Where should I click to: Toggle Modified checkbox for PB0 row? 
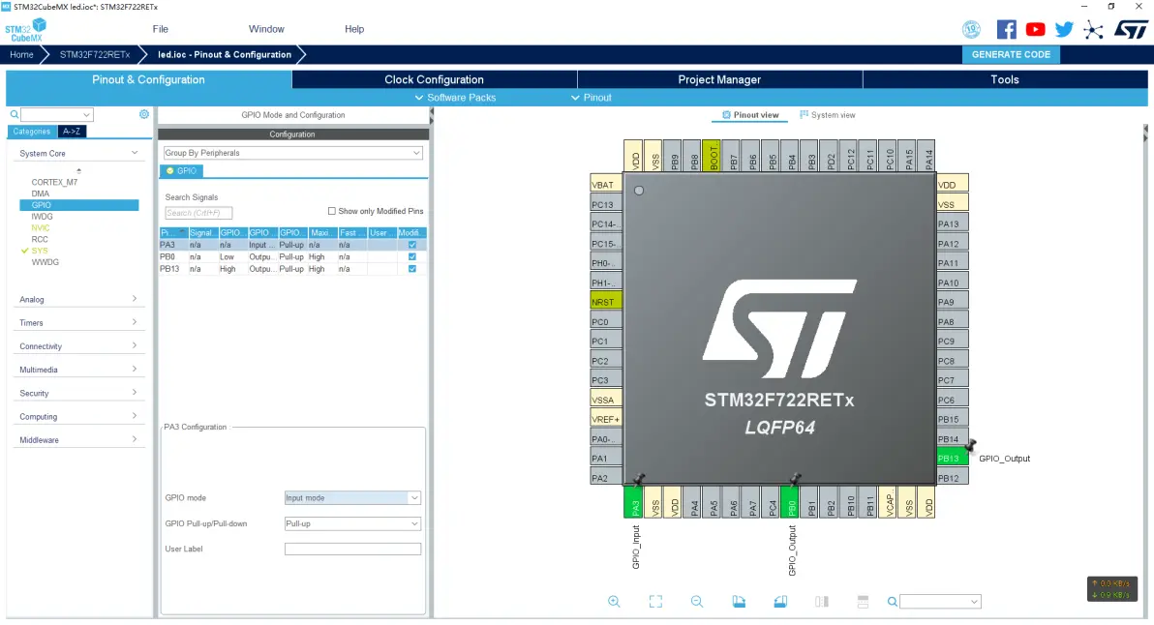pyautogui.click(x=412, y=257)
